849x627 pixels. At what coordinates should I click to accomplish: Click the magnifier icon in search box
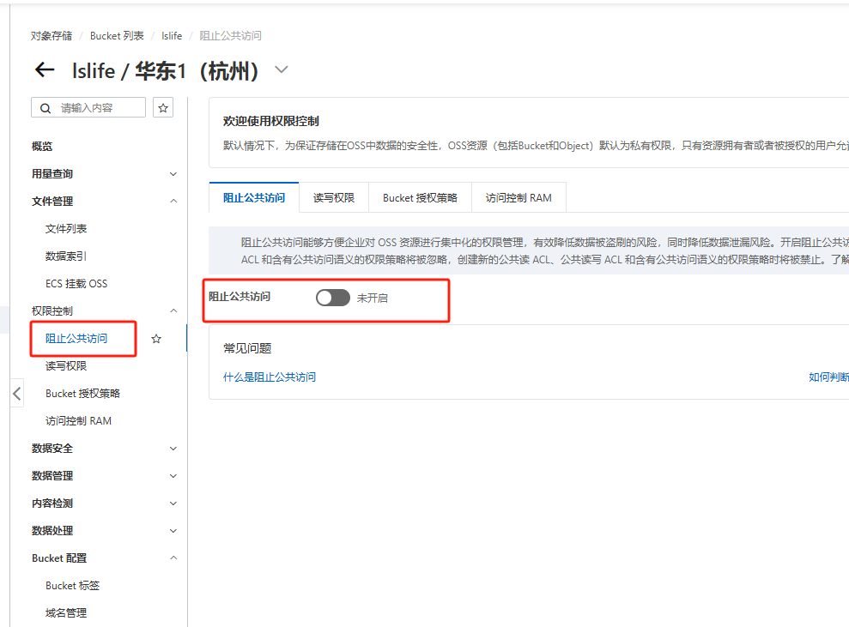coord(45,108)
